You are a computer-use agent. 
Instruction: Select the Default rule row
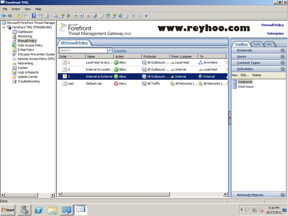coord(143,84)
